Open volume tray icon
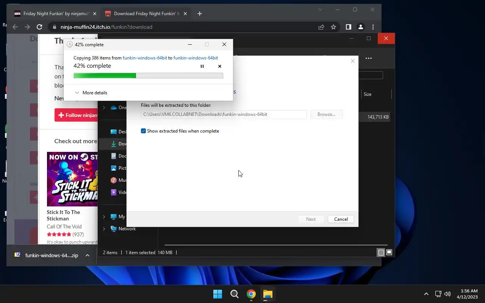The width and height of the screenshot is (485, 303). pos(447,294)
